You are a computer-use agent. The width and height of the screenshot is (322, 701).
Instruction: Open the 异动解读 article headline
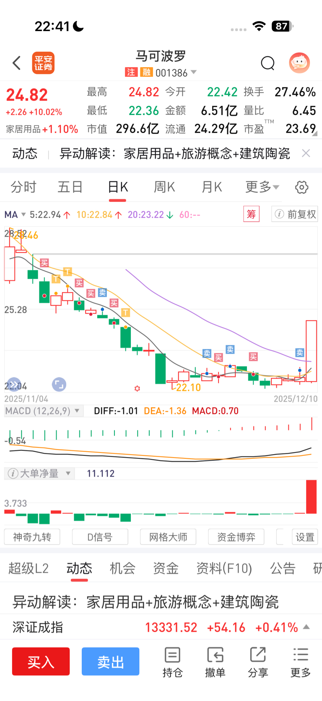click(145, 602)
